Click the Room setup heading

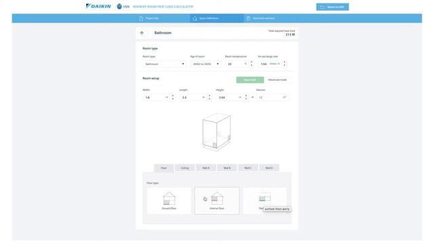click(151, 79)
